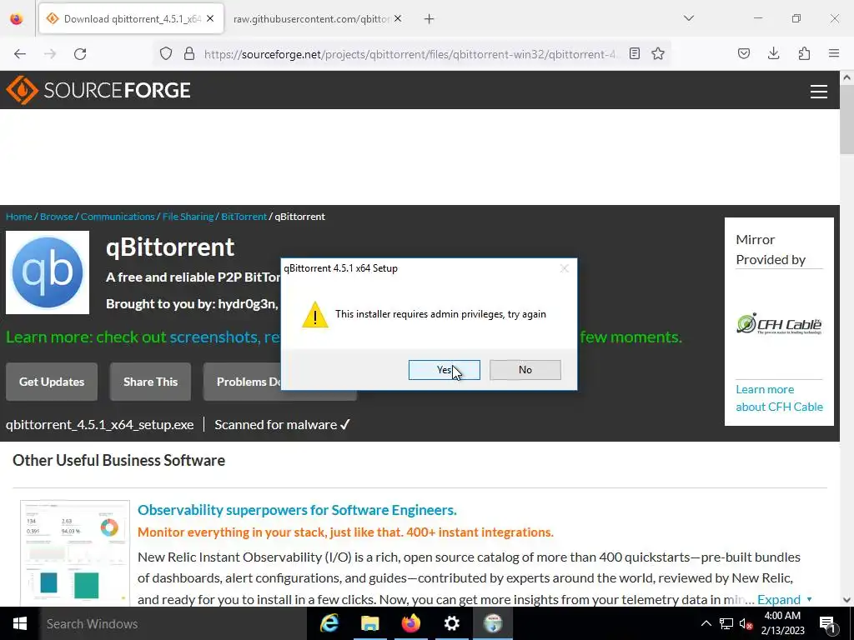Open the Communications breadcrumb link
Image resolution: width=854 pixels, height=640 pixels.
click(x=118, y=217)
